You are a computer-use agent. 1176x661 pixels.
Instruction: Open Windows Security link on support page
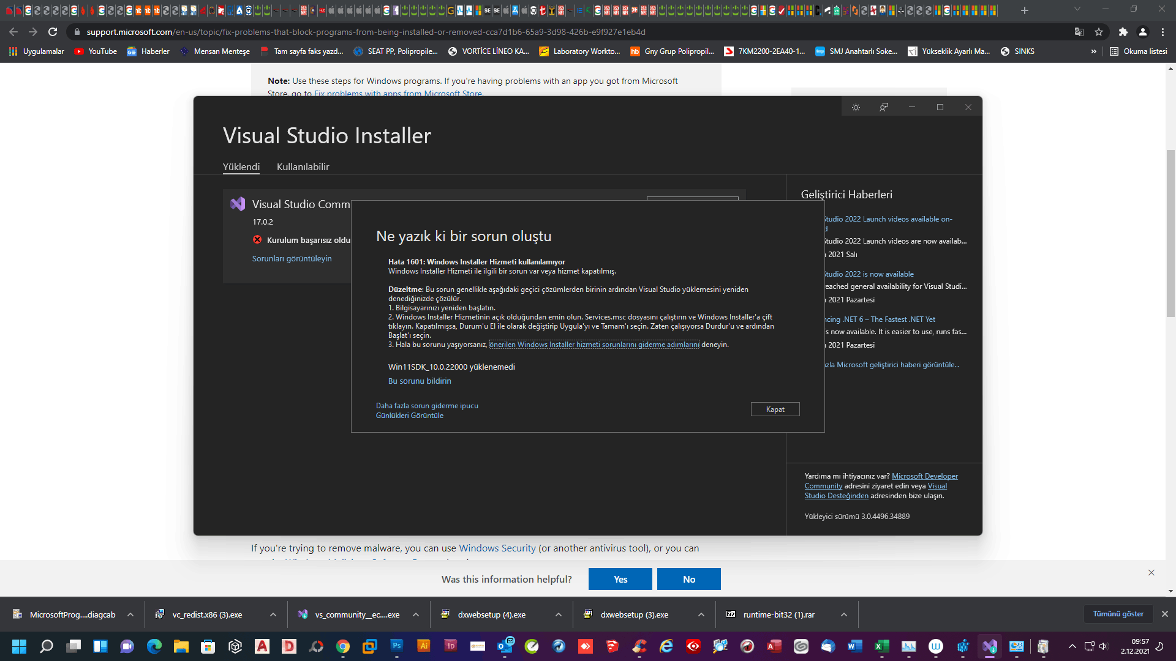[x=497, y=548]
